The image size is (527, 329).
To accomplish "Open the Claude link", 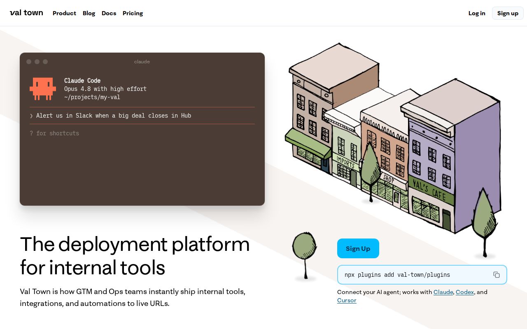I will [443, 292].
